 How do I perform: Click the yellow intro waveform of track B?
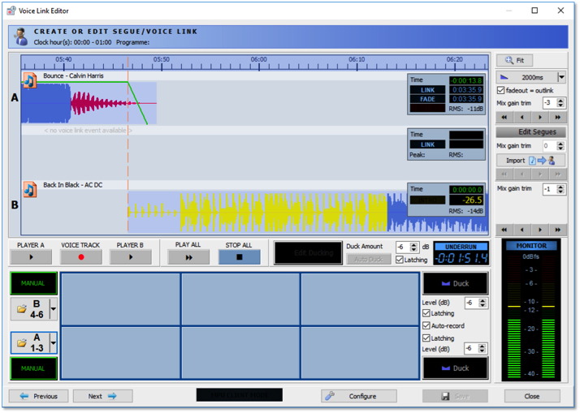point(284,213)
